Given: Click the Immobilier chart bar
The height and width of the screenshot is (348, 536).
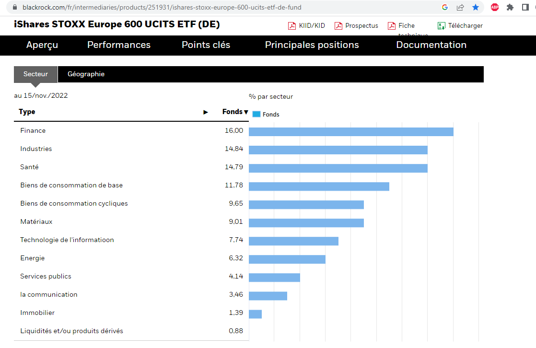Looking at the screenshot, I should [x=256, y=314].
